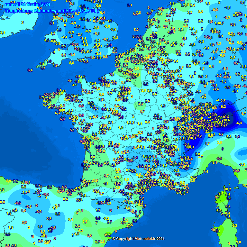Choose the 6,4 value over the ocean
The image size is (247, 247).
[x=30, y=70]
